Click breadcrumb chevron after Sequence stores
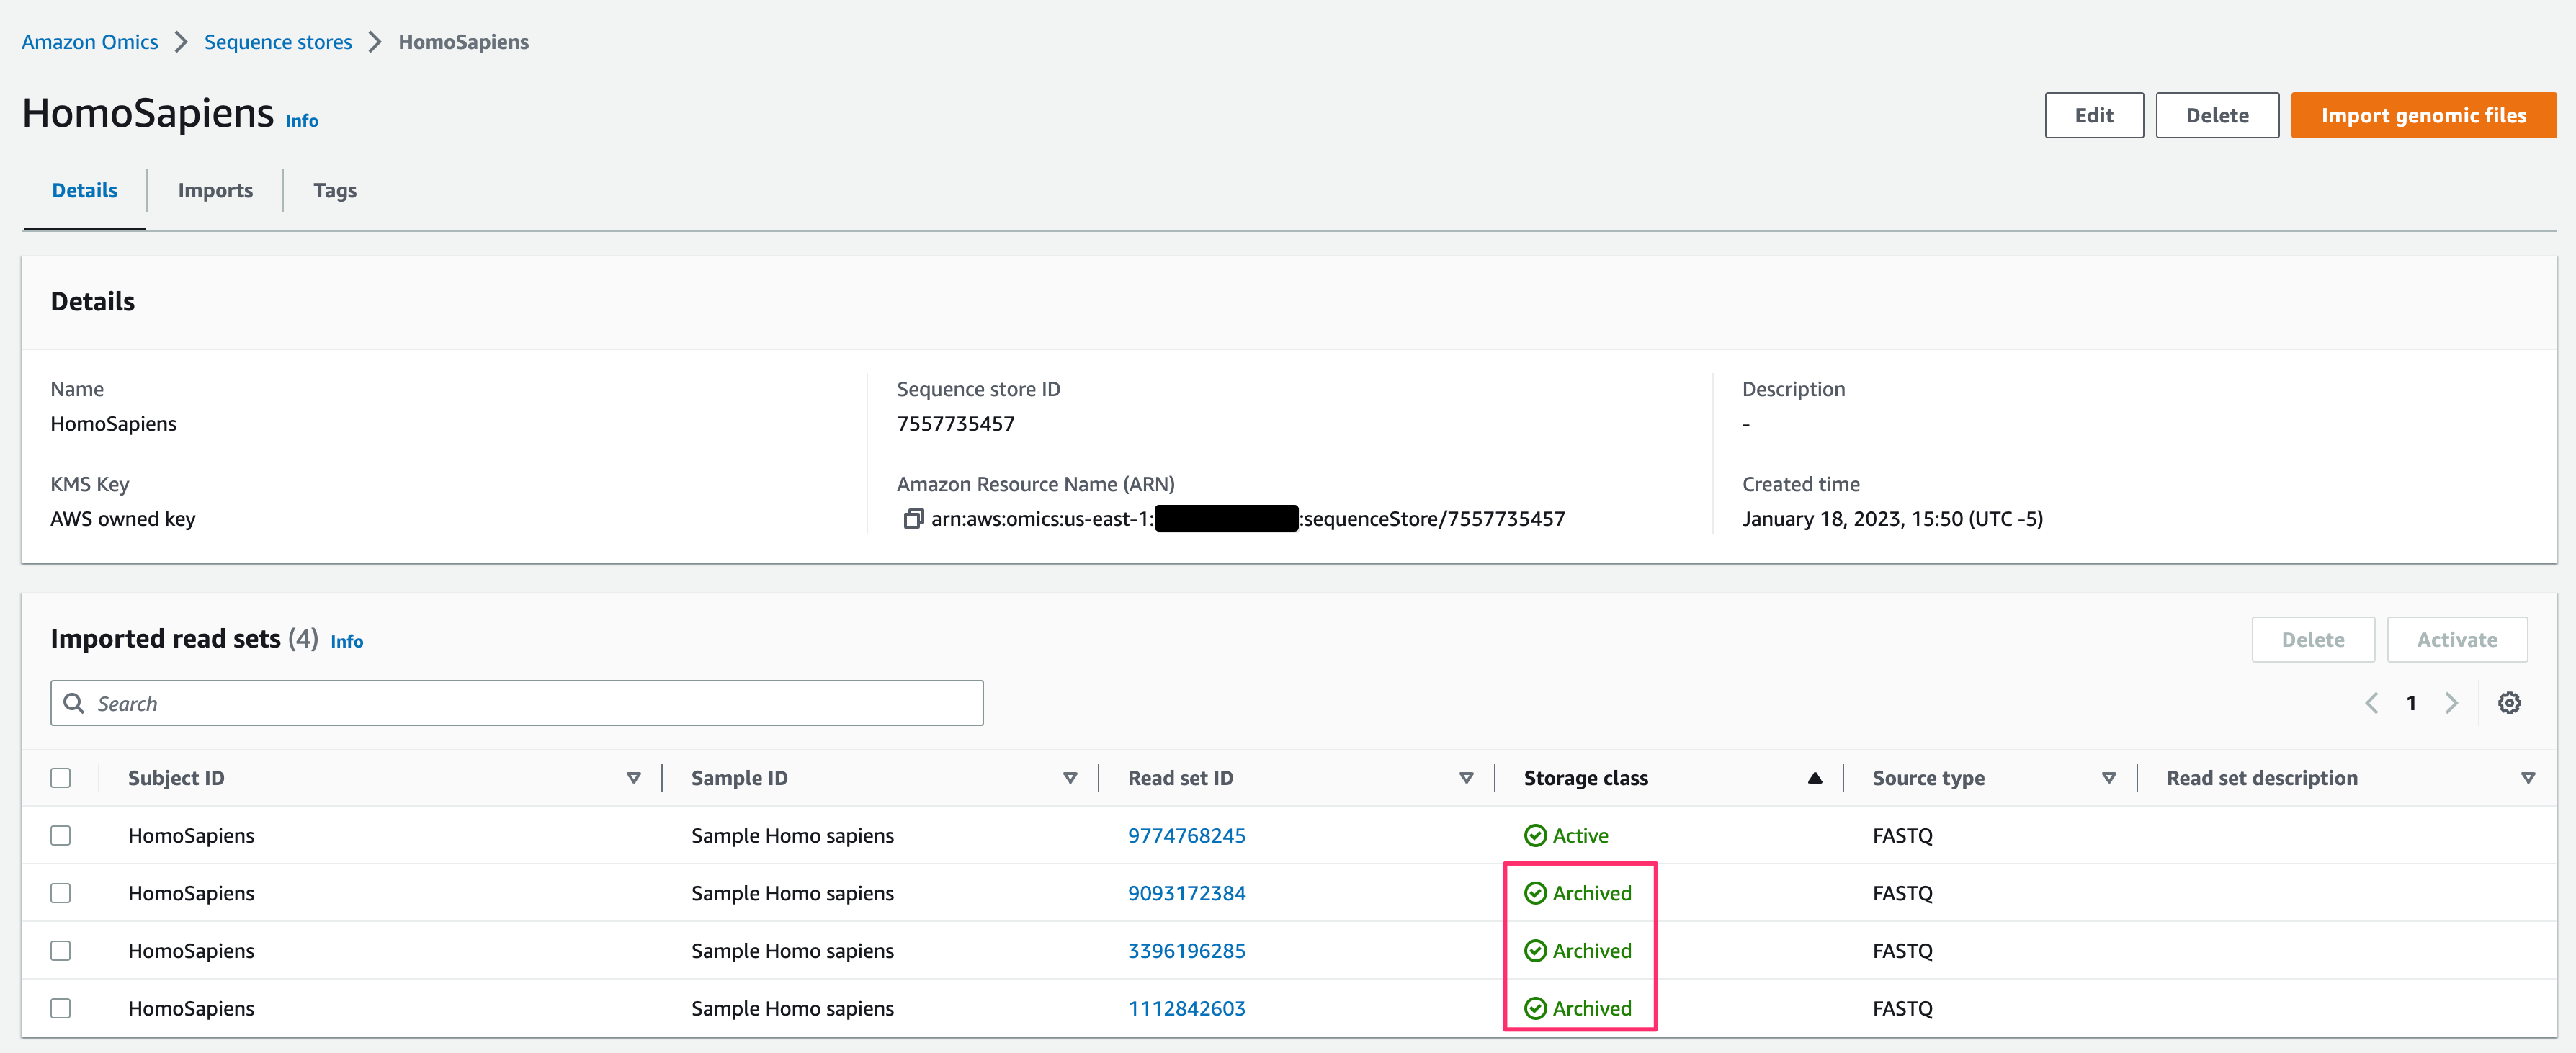This screenshot has width=2576, height=1053. point(375,42)
